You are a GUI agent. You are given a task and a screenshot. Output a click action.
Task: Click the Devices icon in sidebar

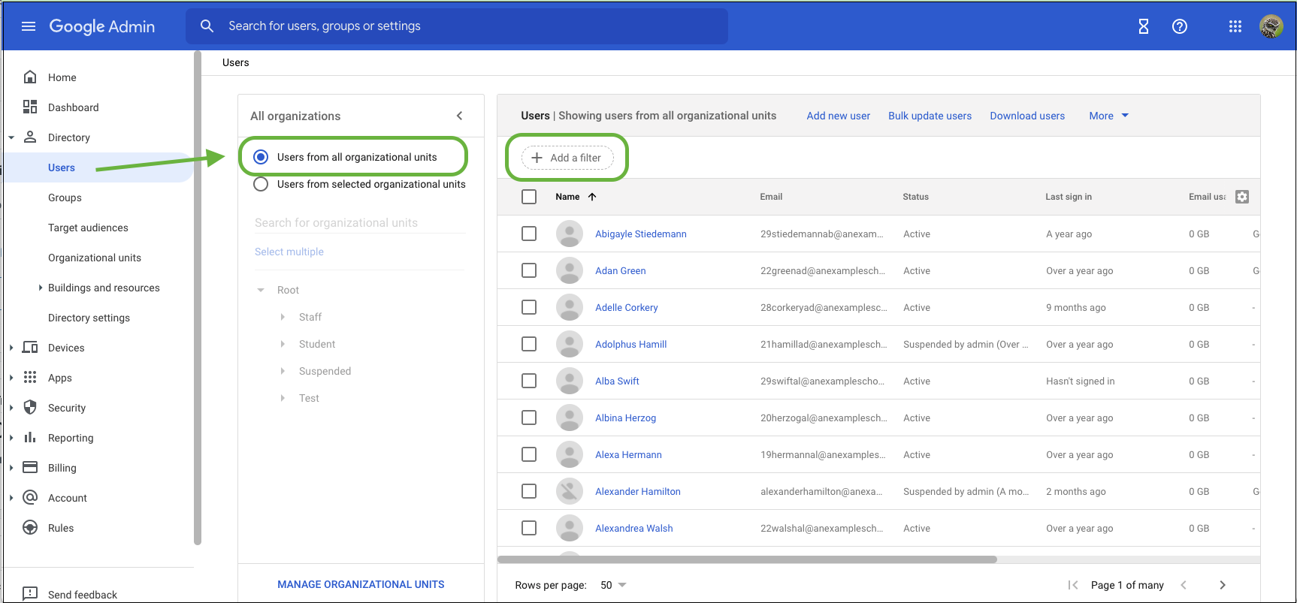tap(30, 347)
